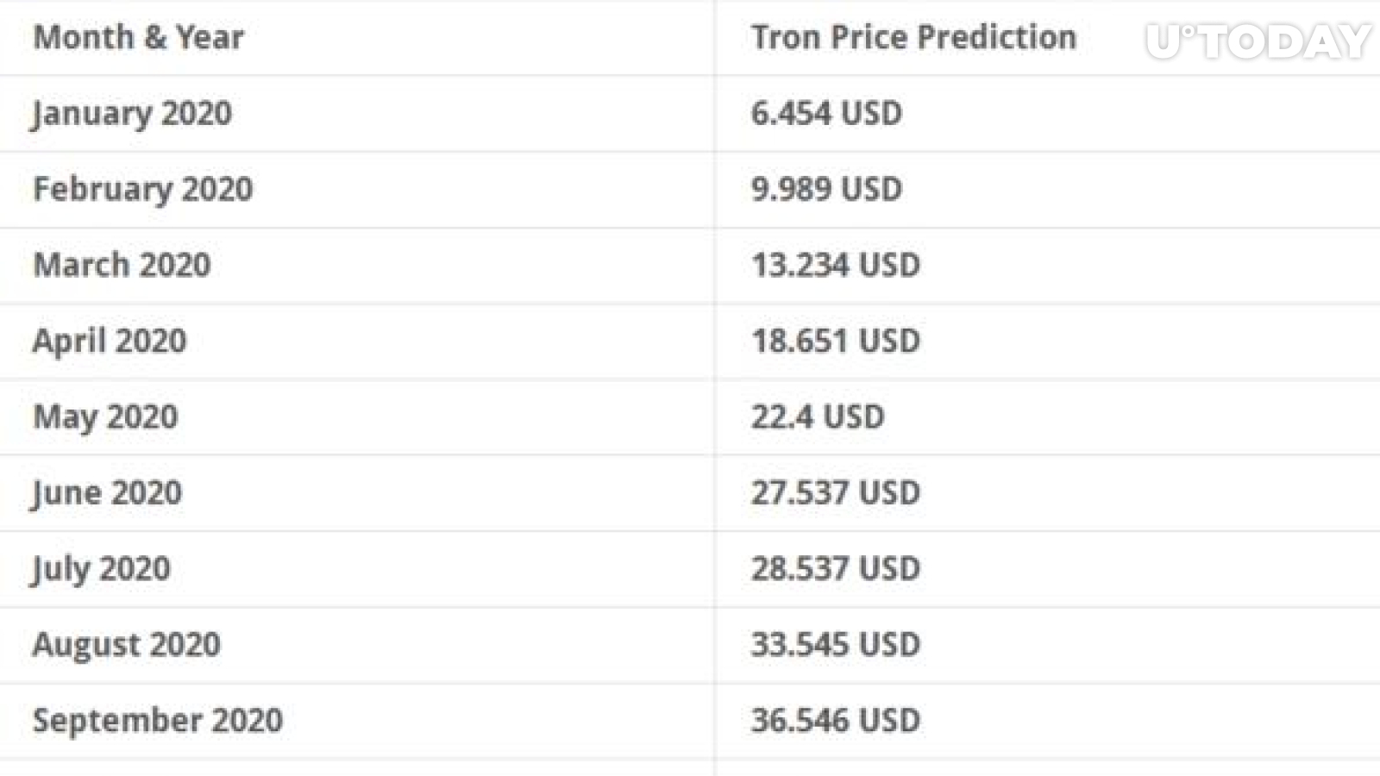1380x776 pixels.
Task: Select the May 2020 row label
Action: coord(105,417)
